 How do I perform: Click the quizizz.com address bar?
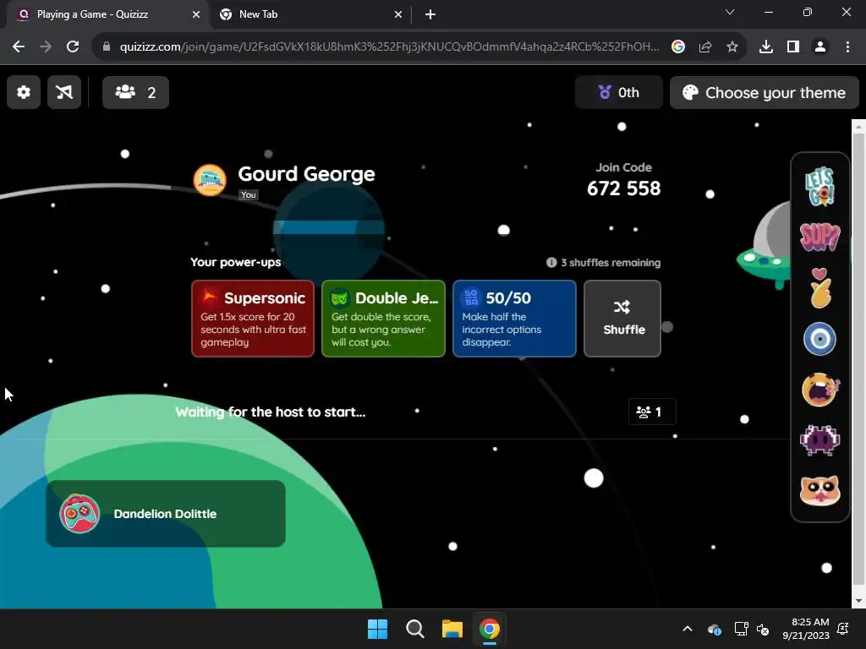click(x=389, y=47)
